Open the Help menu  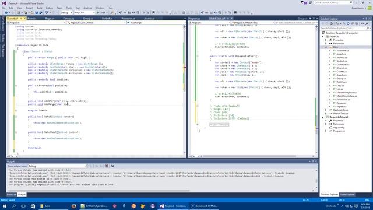110,8
